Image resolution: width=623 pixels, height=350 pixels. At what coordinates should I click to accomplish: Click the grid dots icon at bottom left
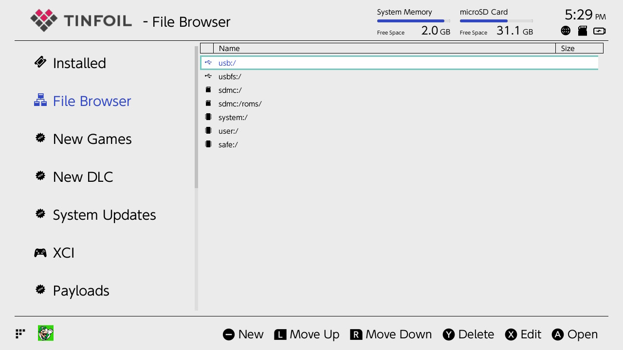pyautogui.click(x=20, y=333)
